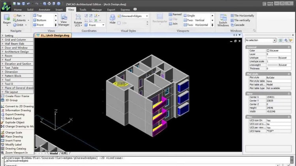Viewport: 296px width, 166px height.
Task: Select the Create Floor Frame tool
Action: point(17,96)
